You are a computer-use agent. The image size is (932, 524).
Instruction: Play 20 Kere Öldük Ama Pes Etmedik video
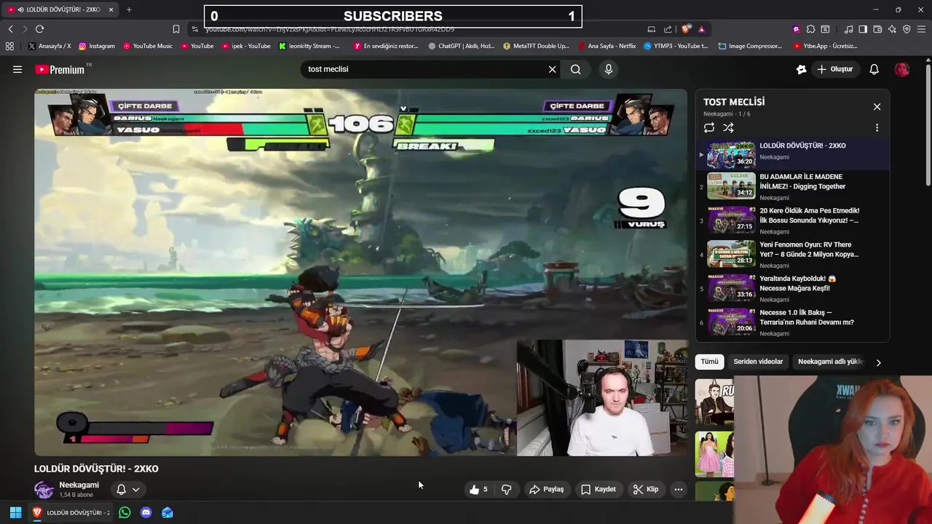tap(792, 221)
